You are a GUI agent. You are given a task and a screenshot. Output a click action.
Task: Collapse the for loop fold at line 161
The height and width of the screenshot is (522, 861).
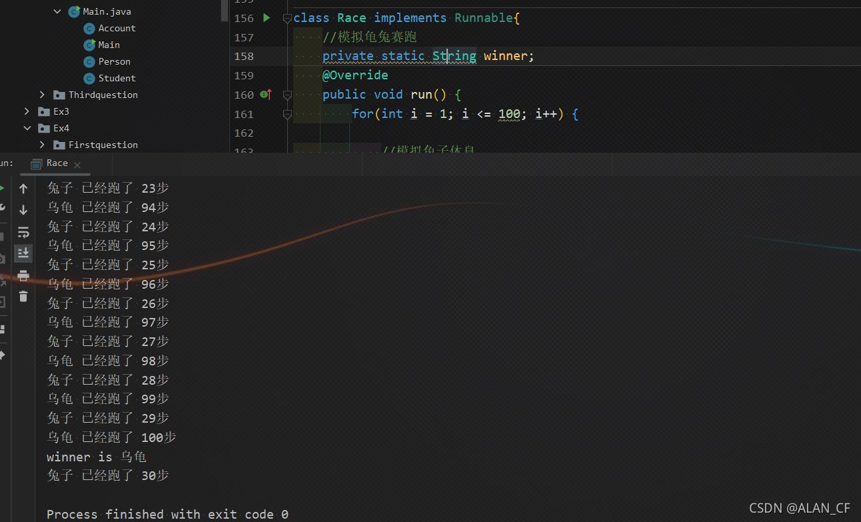(287, 115)
